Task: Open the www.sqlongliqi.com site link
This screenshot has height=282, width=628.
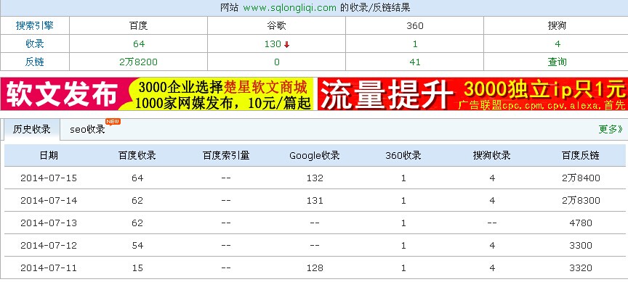Action: 289,7
